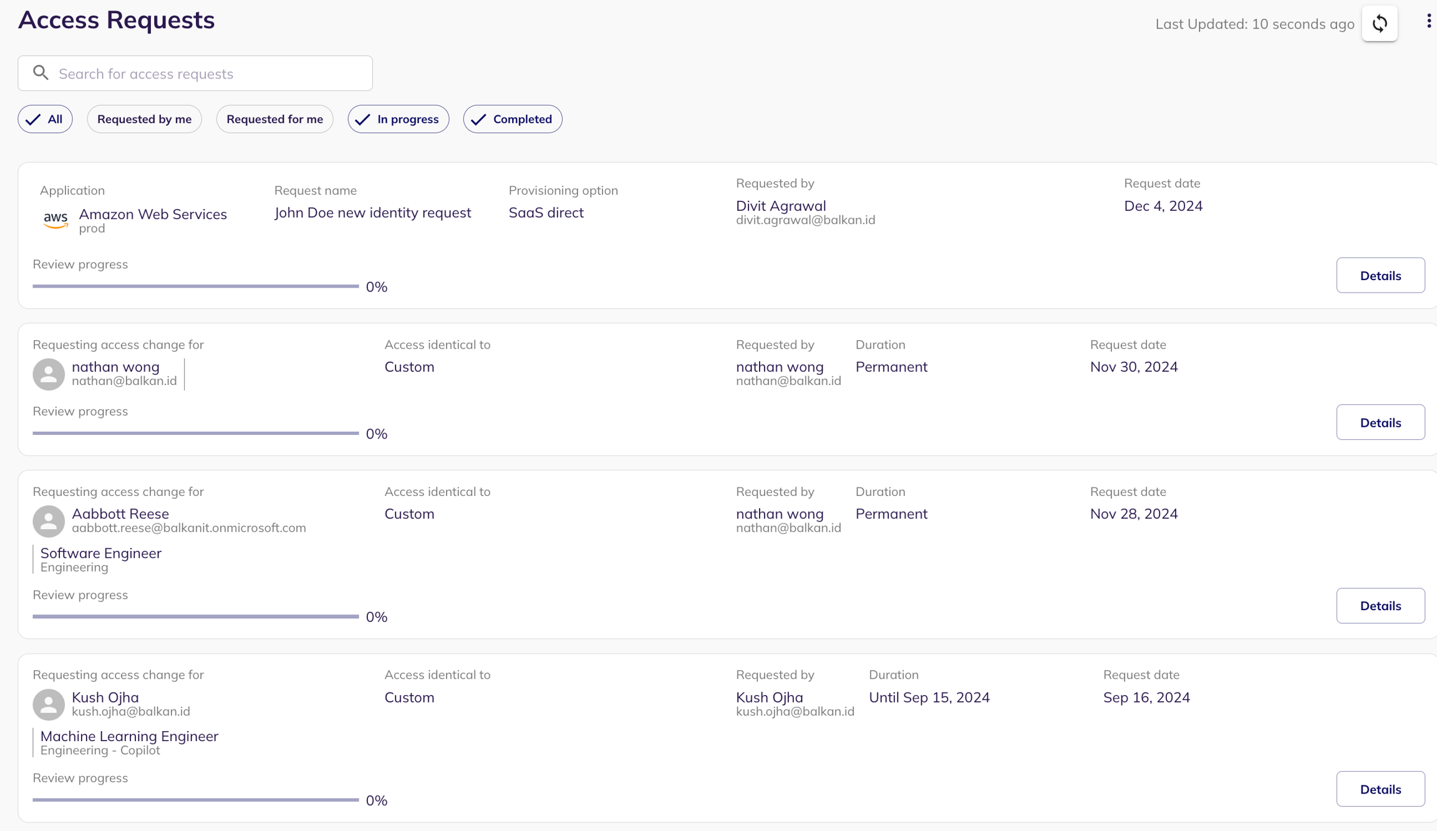This screenshot has width=1437, height=831.
Task: Toggle the Completed filter chip
Action: coord(512,119)
